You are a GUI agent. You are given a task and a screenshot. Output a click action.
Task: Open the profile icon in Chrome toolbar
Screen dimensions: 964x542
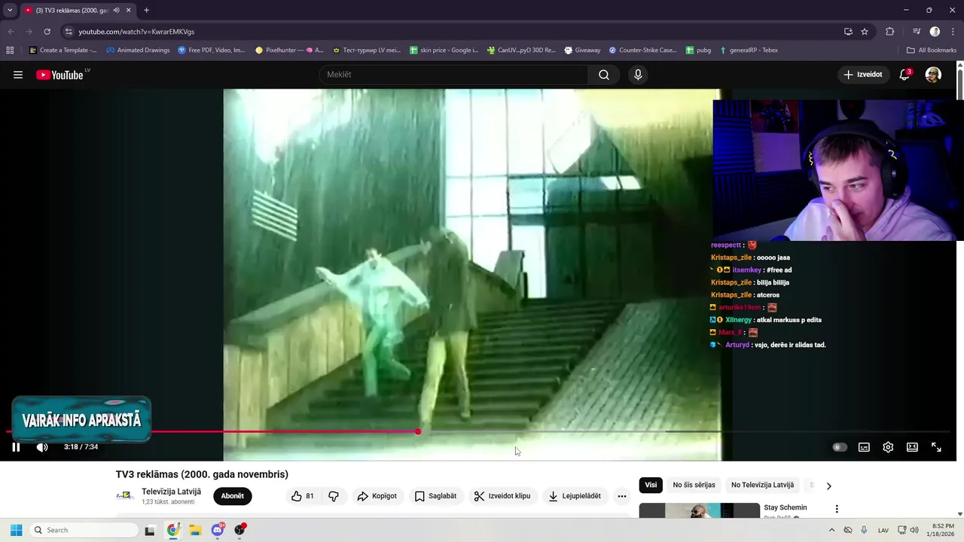pos(935,32)
